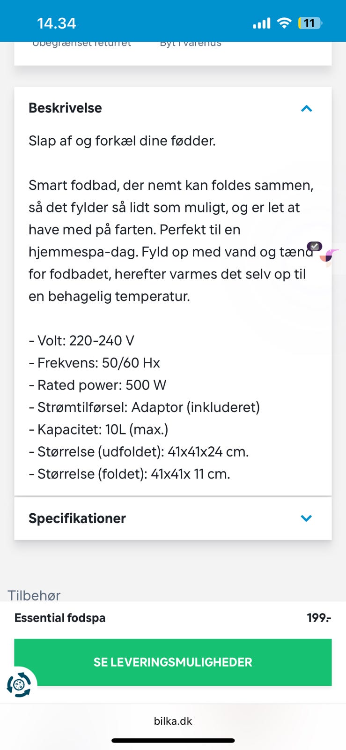Image resolution: width=346 pixels, height=750 pixels.
Task: Expand Specifikationer using the down chevron
Action: [x=306, y=518]
